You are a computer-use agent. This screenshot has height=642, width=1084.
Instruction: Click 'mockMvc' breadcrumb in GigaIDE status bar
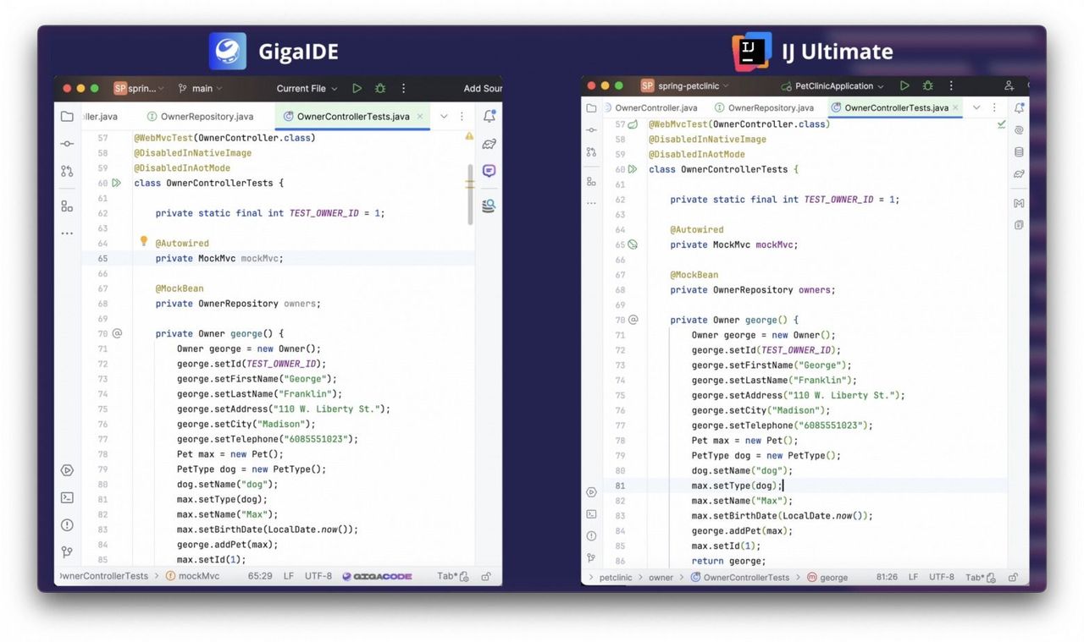(193, 576)
